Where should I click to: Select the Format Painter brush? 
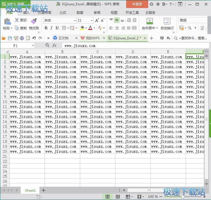34,21
